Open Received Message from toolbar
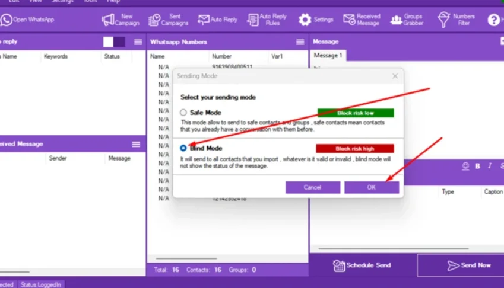This screenshot has height=288, width=504. tap(362, 20)
